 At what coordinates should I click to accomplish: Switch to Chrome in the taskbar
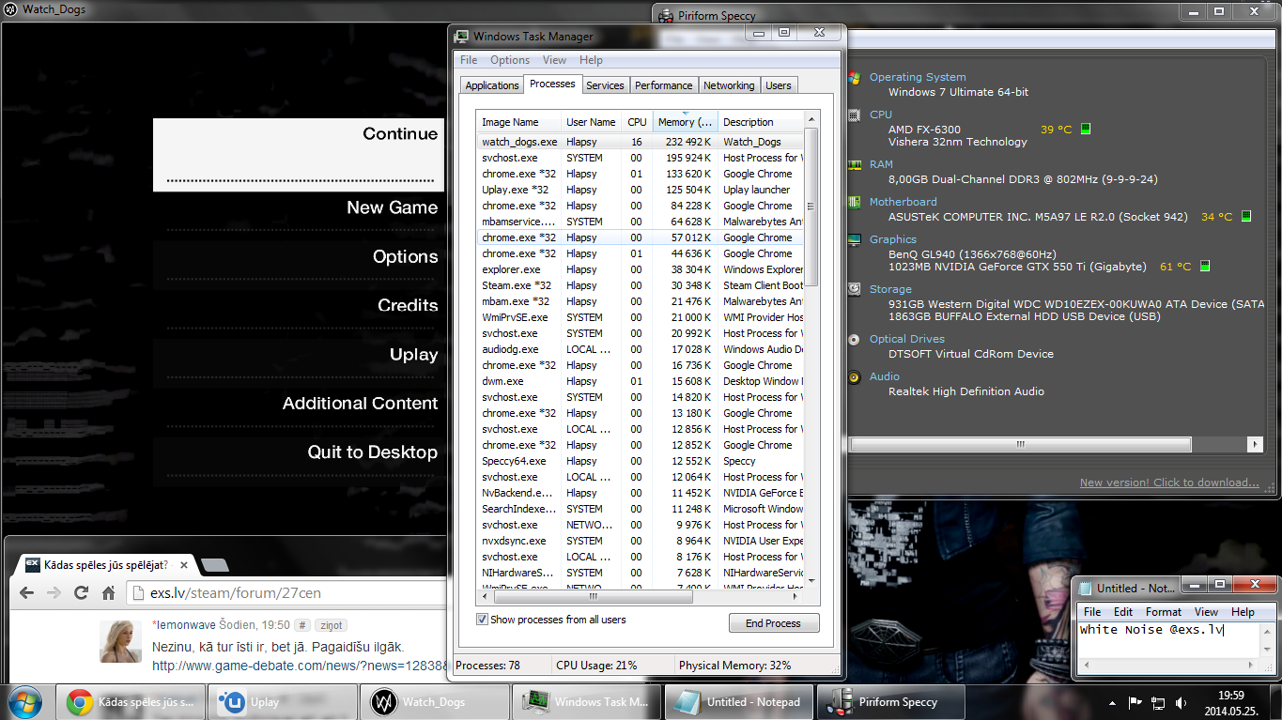tap(131, 702)
